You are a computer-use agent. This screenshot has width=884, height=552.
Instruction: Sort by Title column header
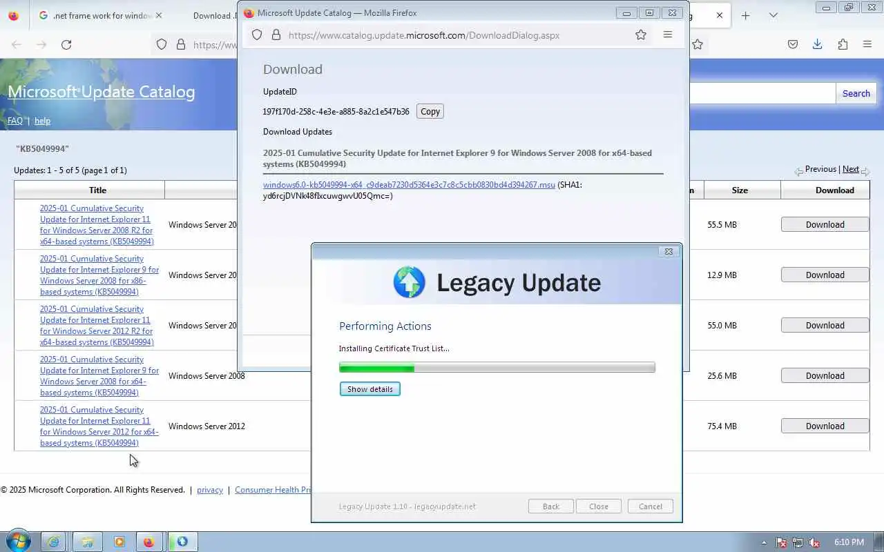click(90, 190)
